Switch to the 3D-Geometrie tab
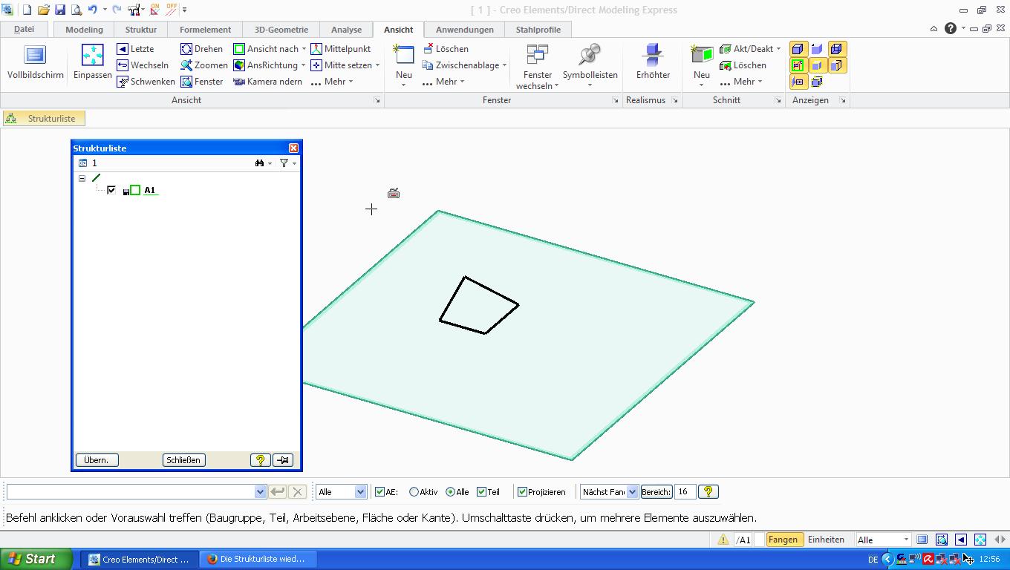 (281, 29)
